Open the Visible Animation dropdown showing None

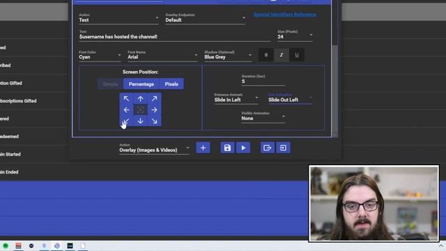click(x=263, y=117)
